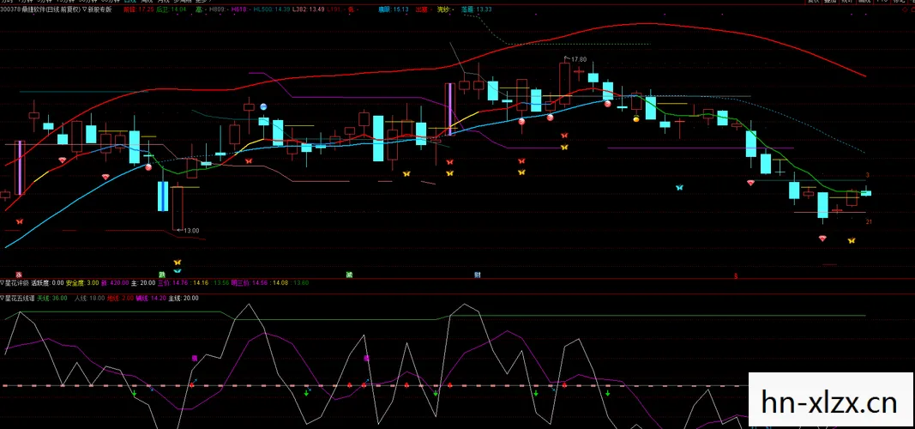This screenshot has width=915, height=429.
Task: Click the cyan butterfly signal at right side
Action: click(x=679, y=188)
